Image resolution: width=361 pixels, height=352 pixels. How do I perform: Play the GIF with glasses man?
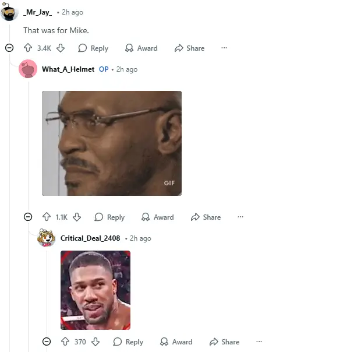point(112,143)
